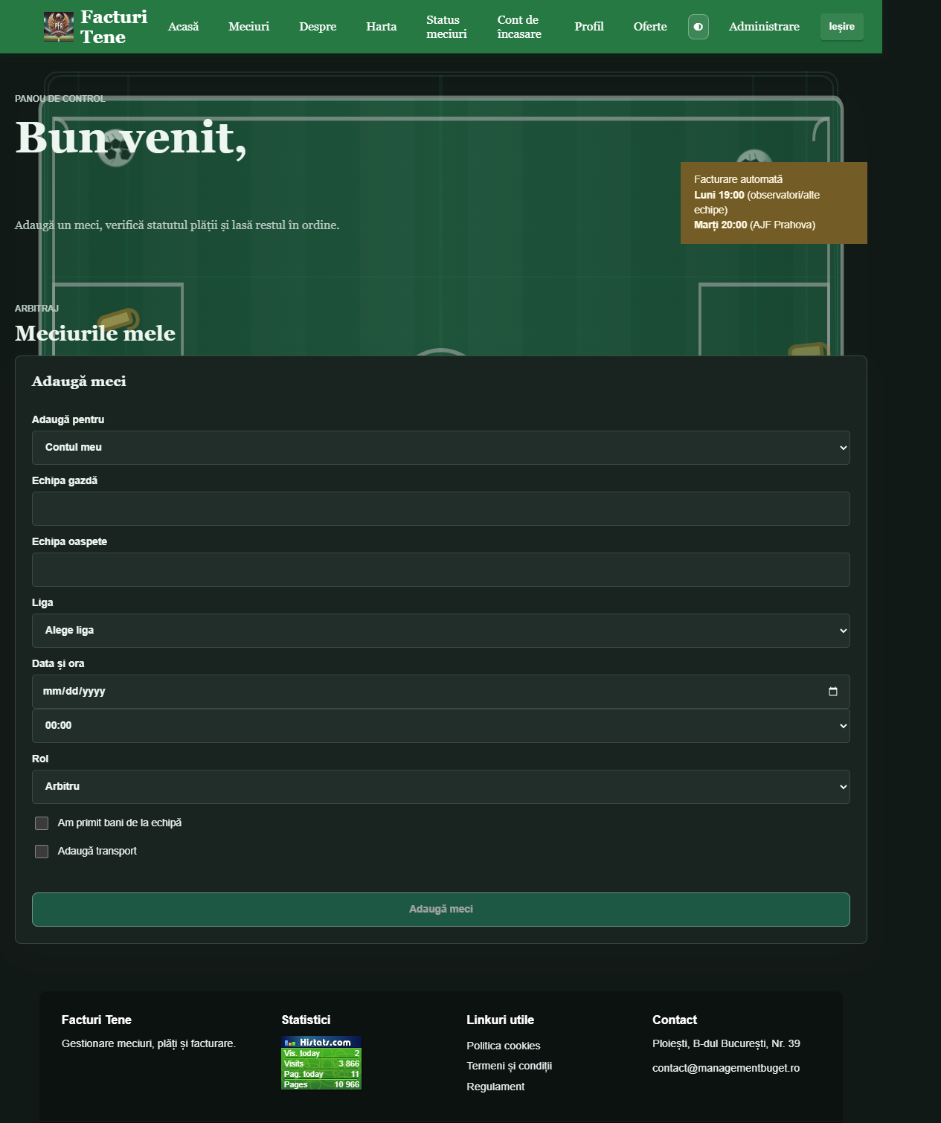941x1123 pixels.
Task: Go to Profil page
Action: click(588, 27)
